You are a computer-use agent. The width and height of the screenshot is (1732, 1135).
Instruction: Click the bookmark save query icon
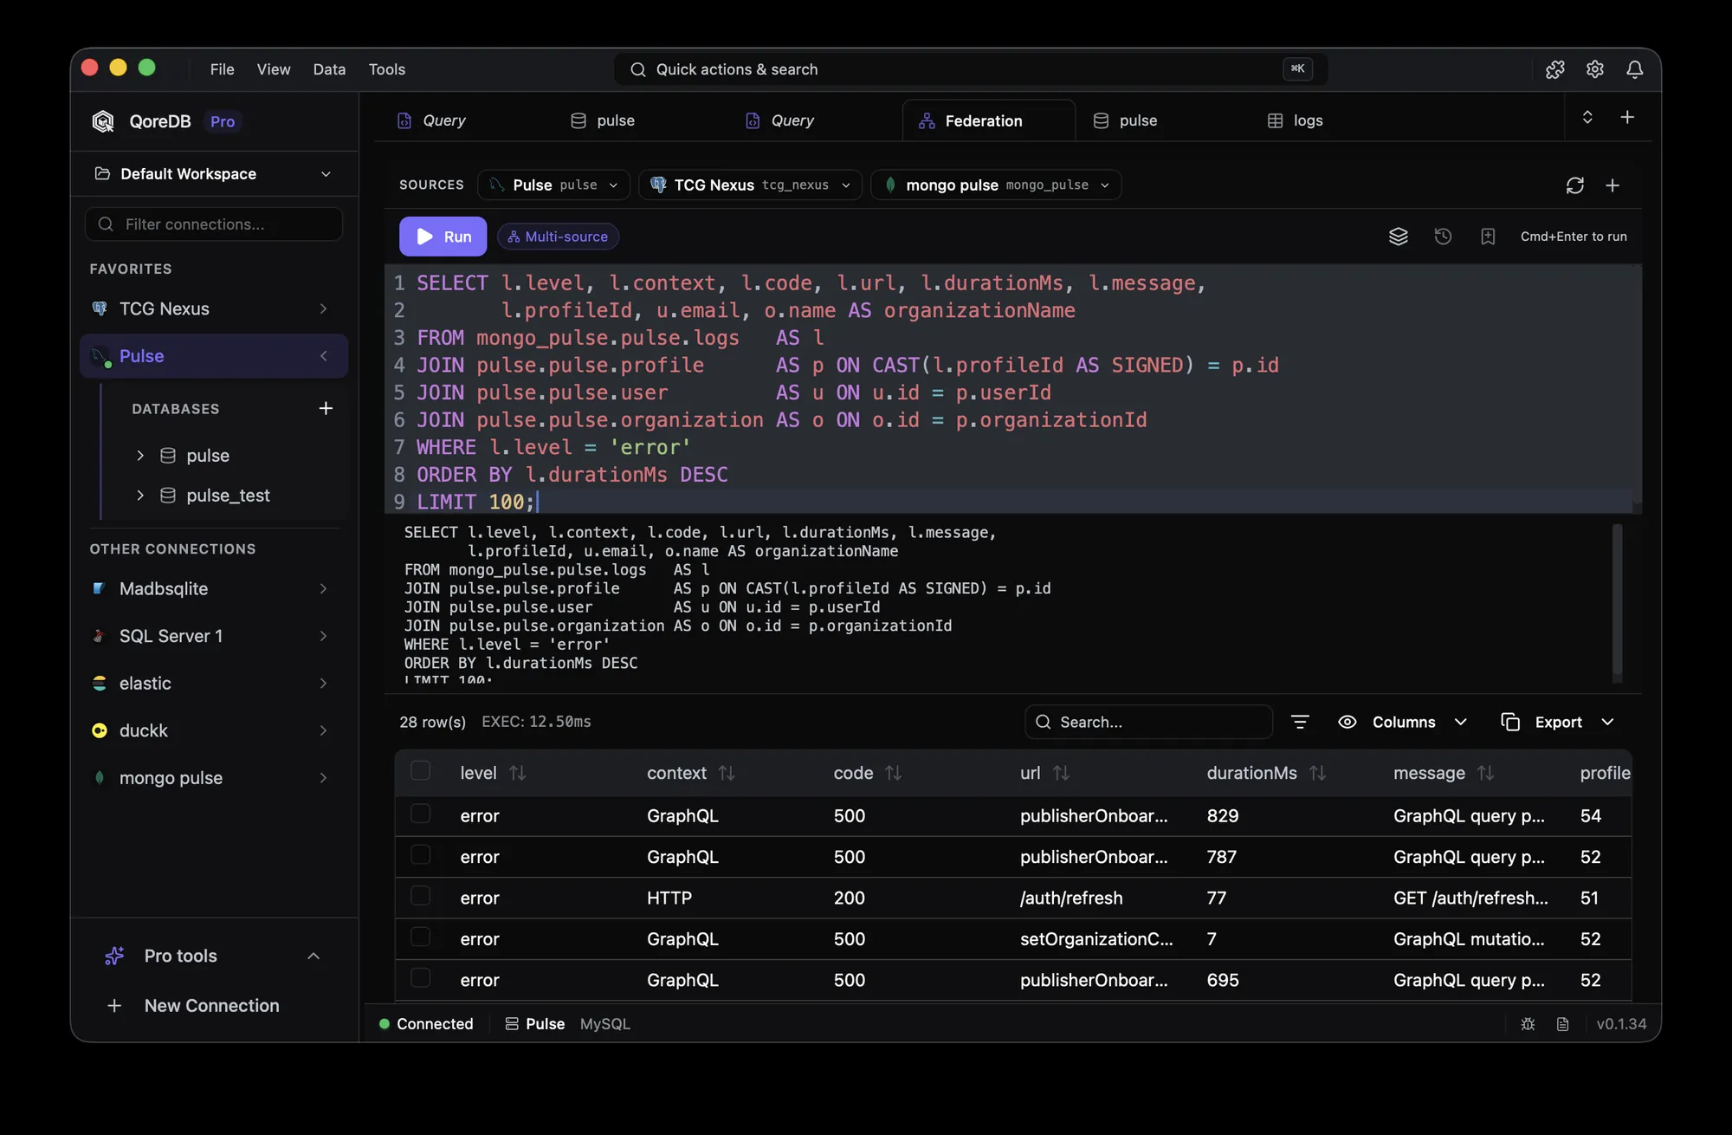(1488, 236)
